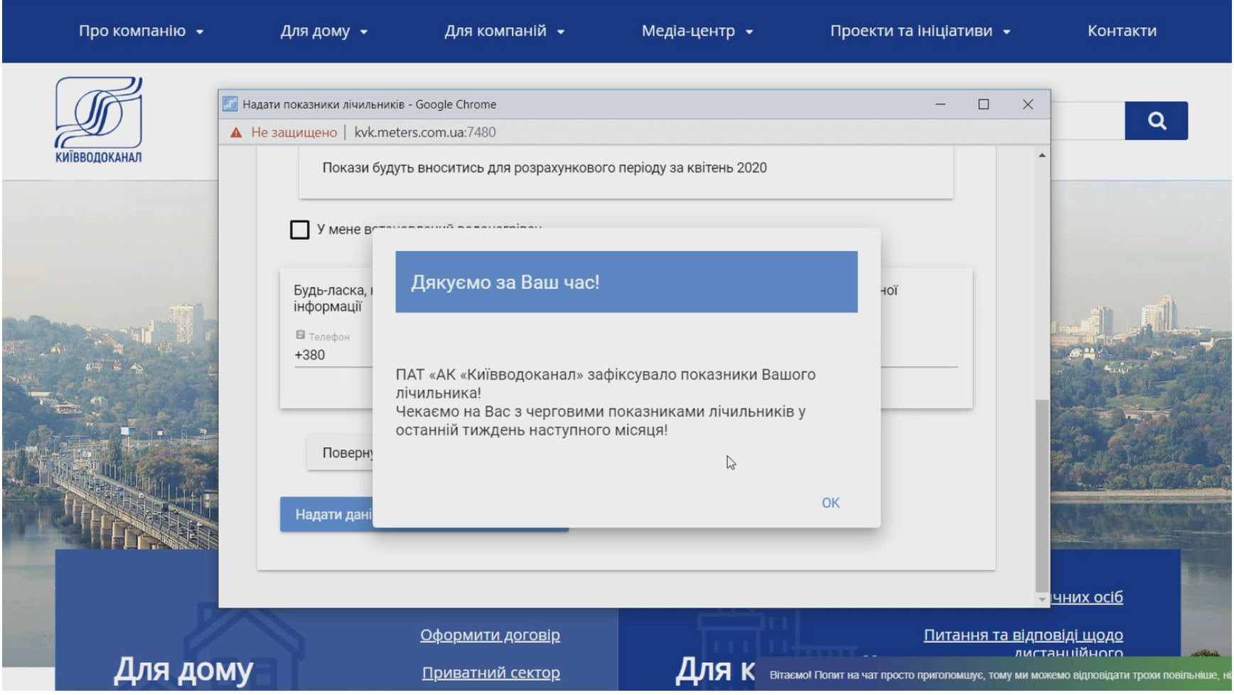Image resolution: width=1234 pixels, height=695 pixels.
Task: Click the Не защищено warning icon
Action: 236,132
